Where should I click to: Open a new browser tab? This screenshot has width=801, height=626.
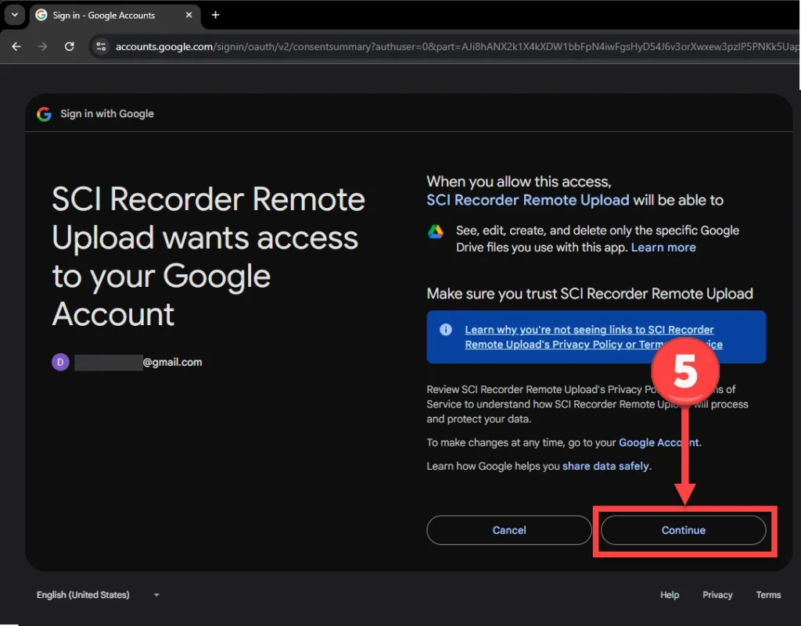216,16
